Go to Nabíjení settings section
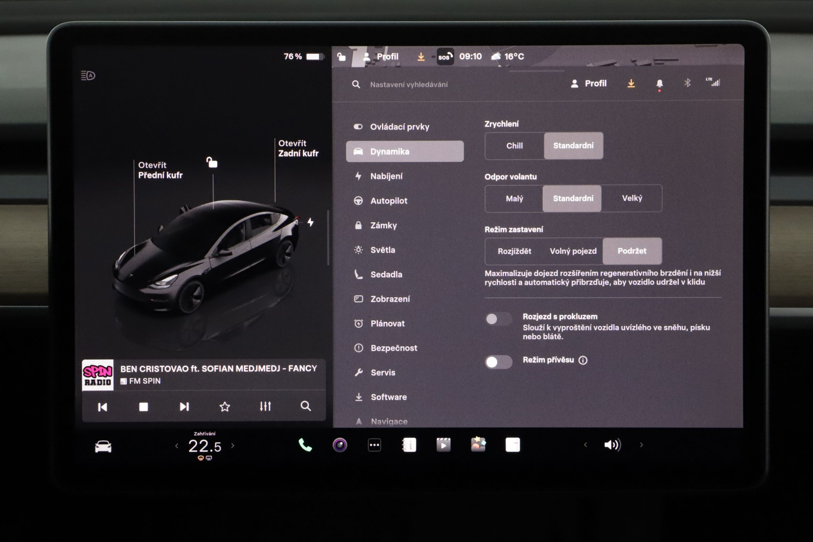The width and height of the screenshot is (813, 542). [x=386, y=176]
